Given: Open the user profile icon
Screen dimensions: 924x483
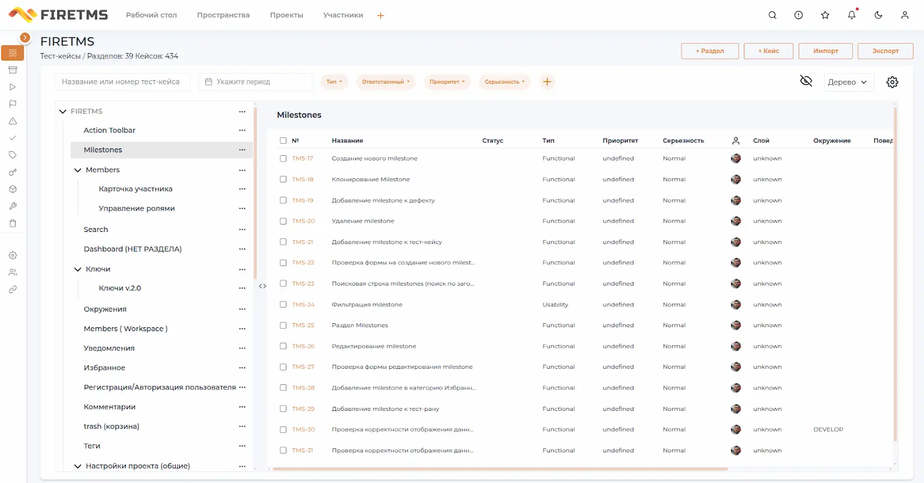Looking at the screenshot, I should coord(905,15).
